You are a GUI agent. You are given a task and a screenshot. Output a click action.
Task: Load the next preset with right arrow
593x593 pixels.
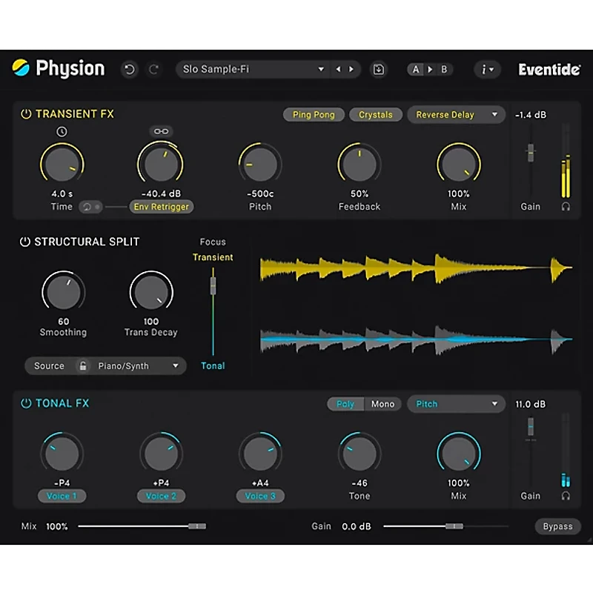351,69
